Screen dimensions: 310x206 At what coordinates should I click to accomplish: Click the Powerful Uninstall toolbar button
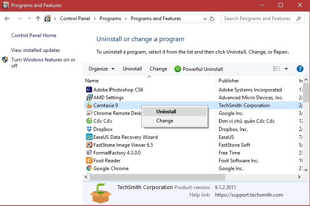198,69
